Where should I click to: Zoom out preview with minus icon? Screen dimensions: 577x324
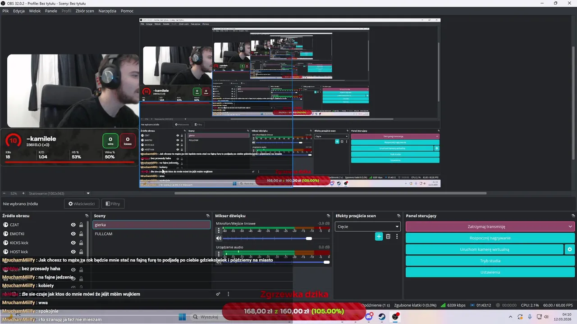tap(4, 193)
